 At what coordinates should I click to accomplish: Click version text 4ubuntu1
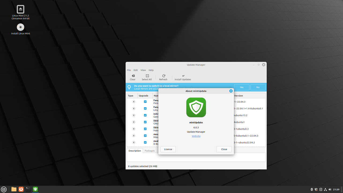tap(239, 122)
